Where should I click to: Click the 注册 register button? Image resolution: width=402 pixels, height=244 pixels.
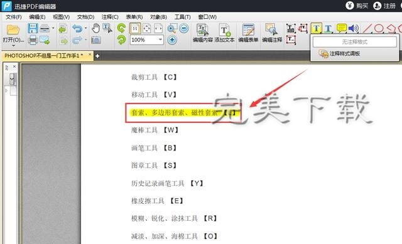tap(384, 6)
